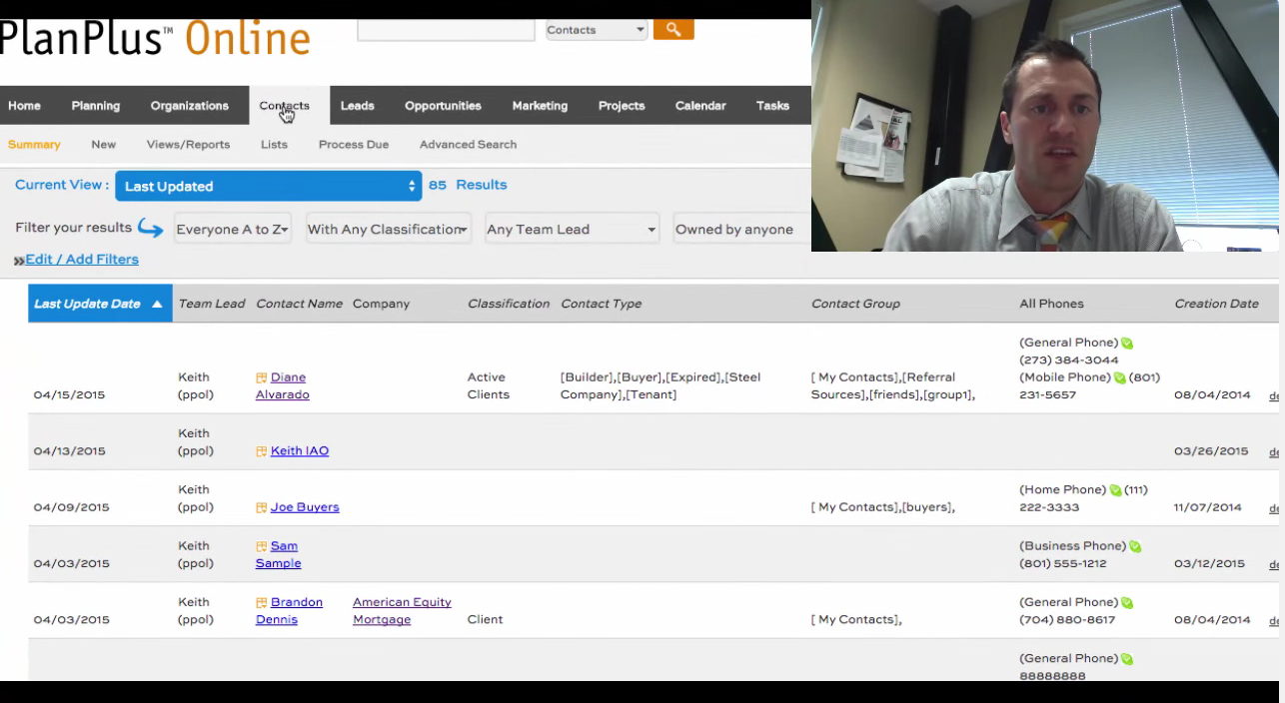The height and width of the screenshot is (703, 1285).
Task: Click the [ My Contacts],[buyers], group cell
Action: pos(883,508)
